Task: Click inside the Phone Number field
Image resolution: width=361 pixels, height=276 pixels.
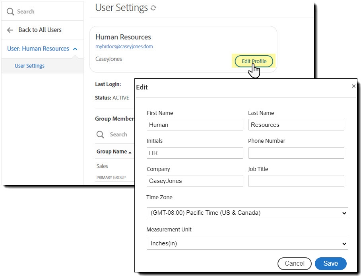Action: (296, 153)
